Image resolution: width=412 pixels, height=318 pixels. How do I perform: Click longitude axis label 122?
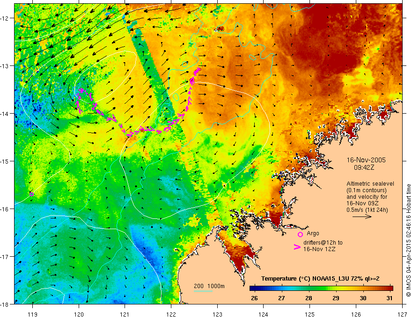[x=171, y=314]
